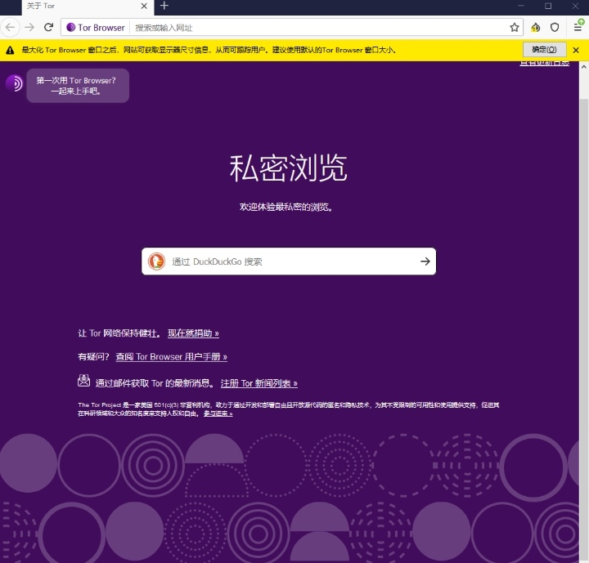Click the scrollbar up arrow
The height and width of the screenshot is (563, 589).
click(x=584, y=67)
